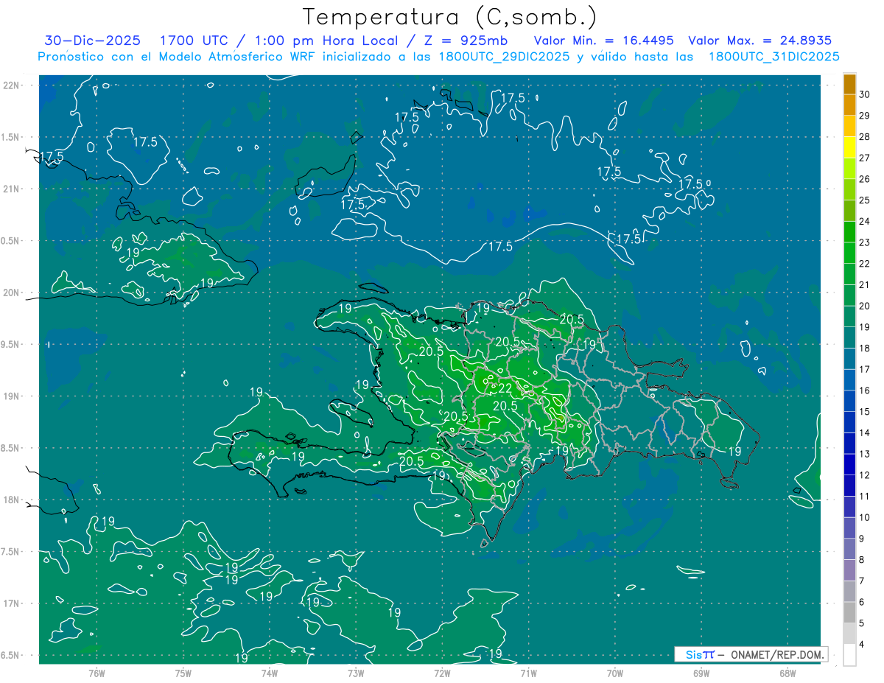Click the 73W longitude axis label

point(356,673)
